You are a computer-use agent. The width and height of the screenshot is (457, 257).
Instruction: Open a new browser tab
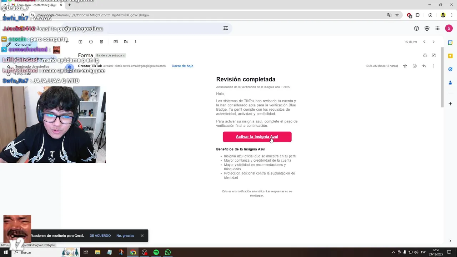click(x=69, y=5)
